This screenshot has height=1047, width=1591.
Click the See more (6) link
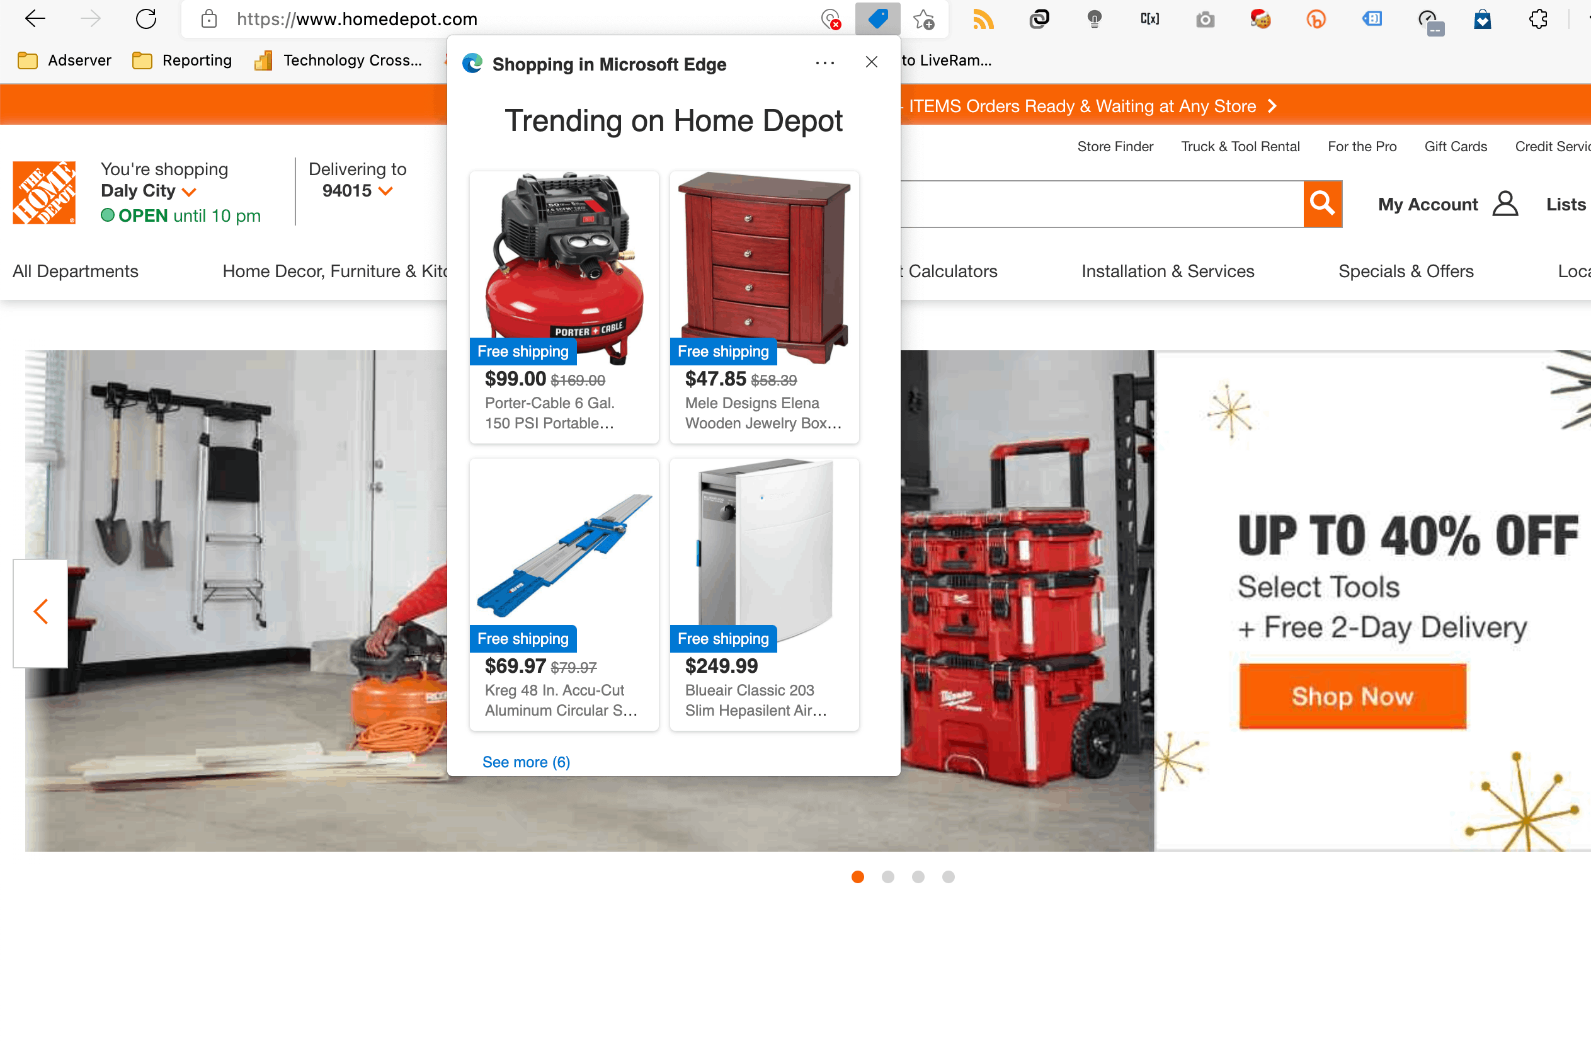[526, 762]
